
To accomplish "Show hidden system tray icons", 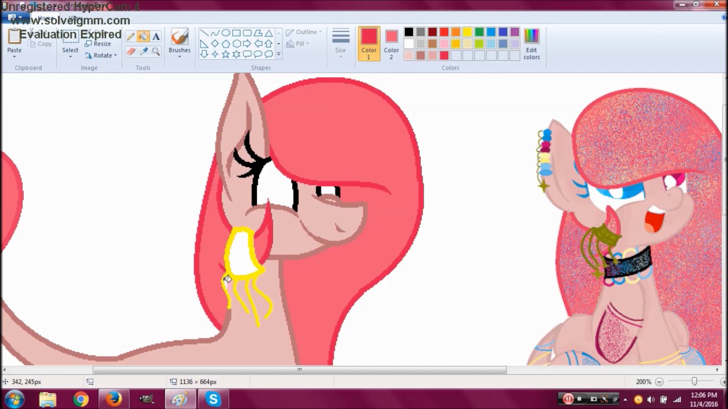I will [625, 399].
